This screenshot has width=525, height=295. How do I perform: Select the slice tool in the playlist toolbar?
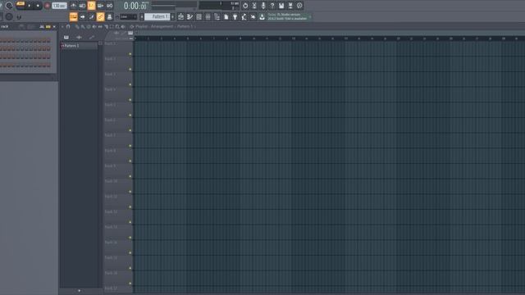coord(106,26)
